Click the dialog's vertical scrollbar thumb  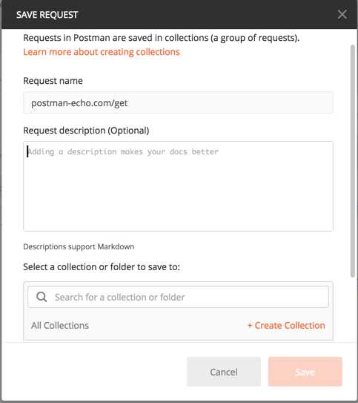(x=353, y=161)
